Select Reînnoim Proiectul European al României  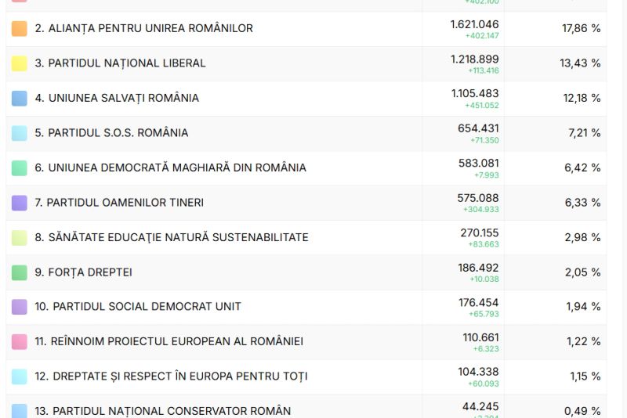169,341
